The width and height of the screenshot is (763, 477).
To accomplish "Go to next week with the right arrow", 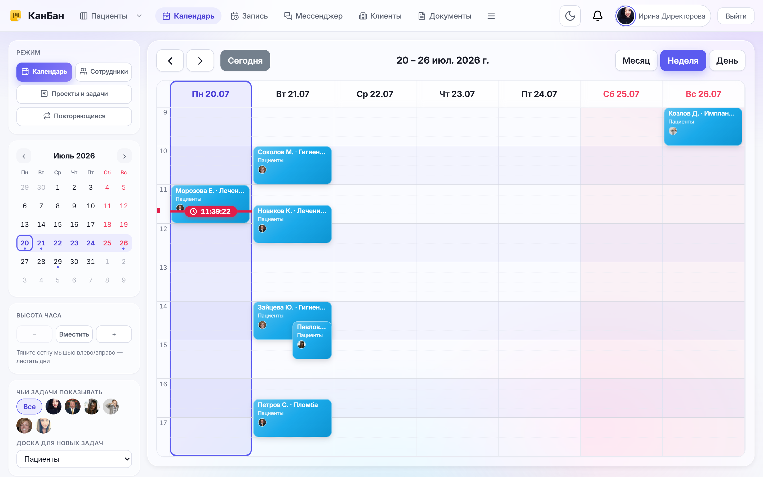I will click(200, 61).
